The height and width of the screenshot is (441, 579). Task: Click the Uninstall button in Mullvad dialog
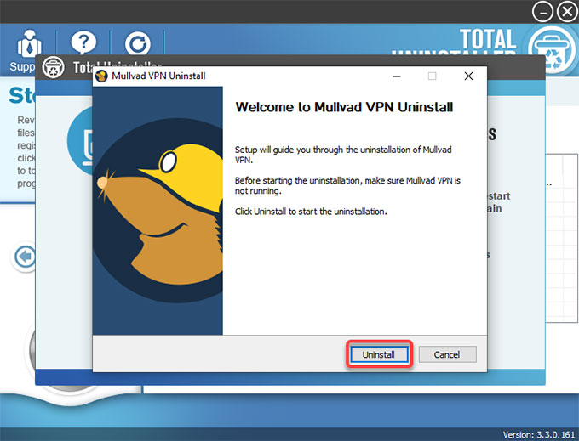pyautogui.click(x=379, y=354)
